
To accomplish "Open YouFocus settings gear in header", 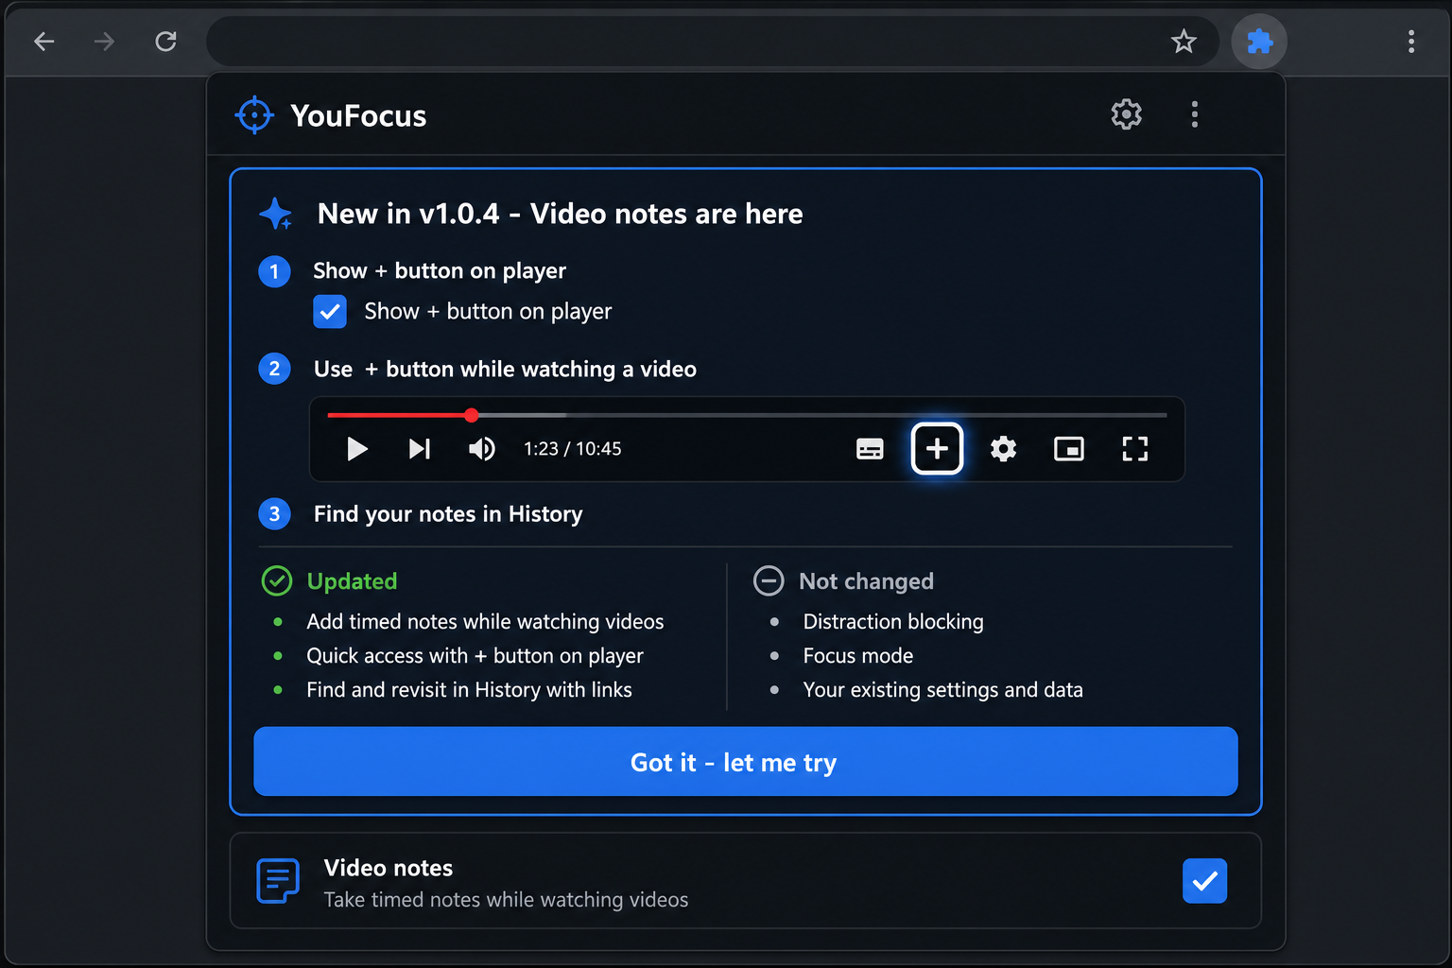I will pyautogui.click(x=1126, y=114).
